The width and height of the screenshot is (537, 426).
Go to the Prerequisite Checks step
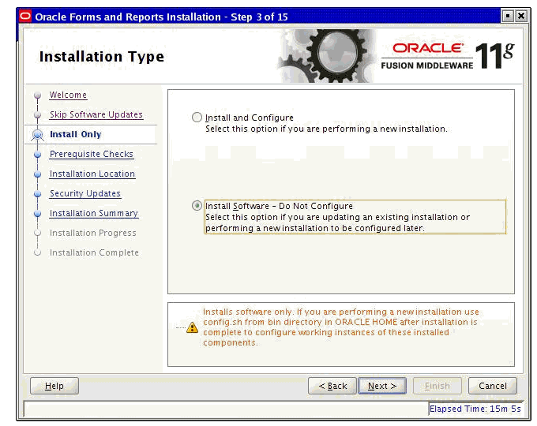[x=92, y=154]
